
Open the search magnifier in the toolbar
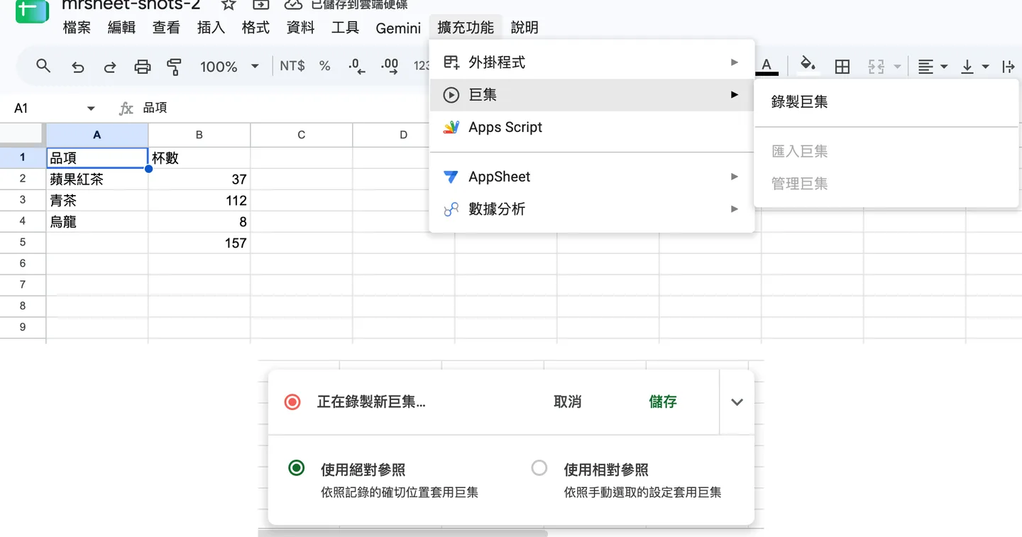(43, 66)
